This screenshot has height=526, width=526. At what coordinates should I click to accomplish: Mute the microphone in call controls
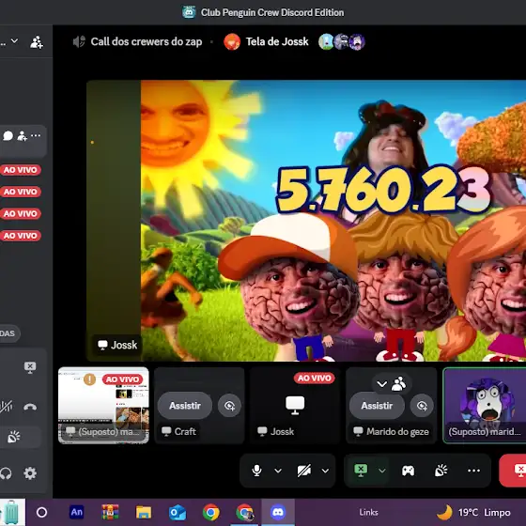256,471
